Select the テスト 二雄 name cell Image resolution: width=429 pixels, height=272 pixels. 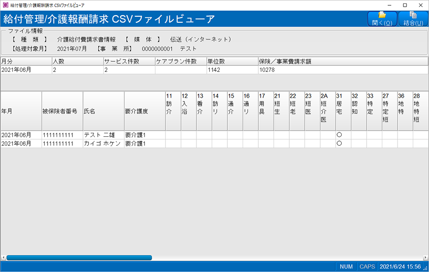point(104,135)
